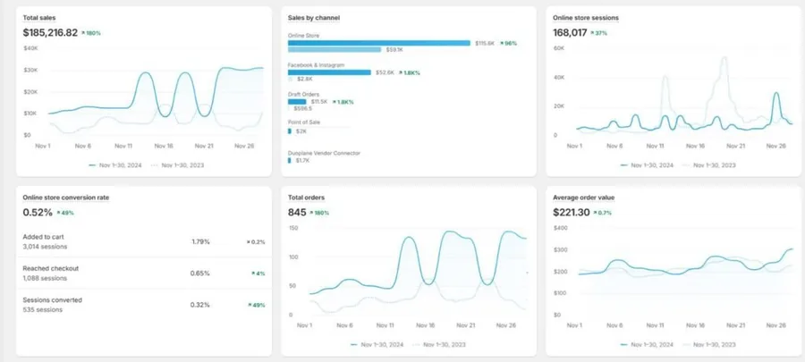805x362 pixels.
Task: Select the Reached checkout row label
Action: [51, 268]
